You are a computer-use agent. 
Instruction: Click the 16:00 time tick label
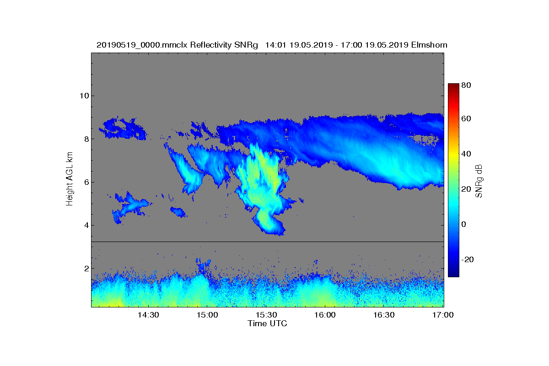[325, 315]
